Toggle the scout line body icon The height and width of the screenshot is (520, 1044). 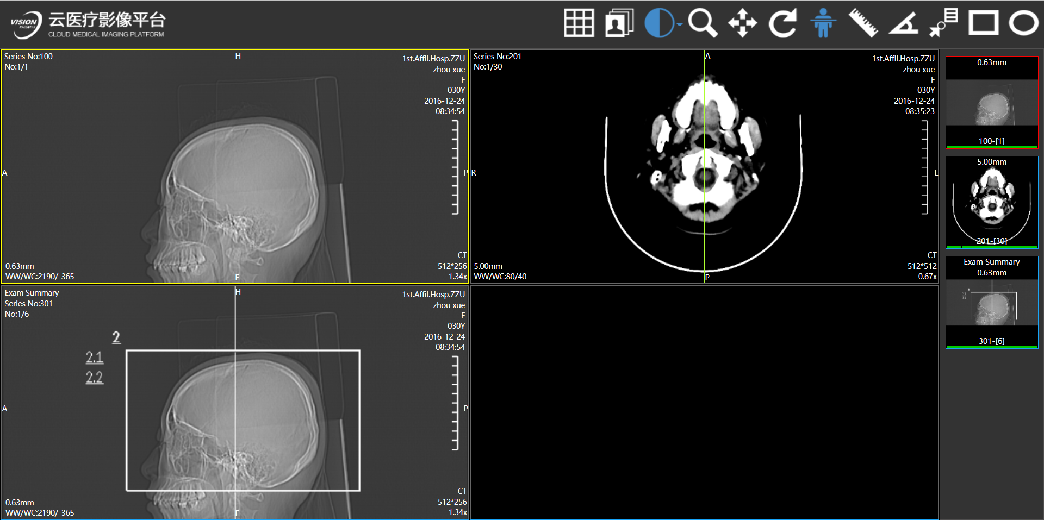click(823, 23)
